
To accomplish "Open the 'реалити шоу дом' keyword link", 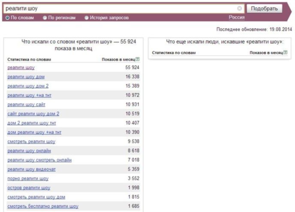I will (x=26, y=77).
